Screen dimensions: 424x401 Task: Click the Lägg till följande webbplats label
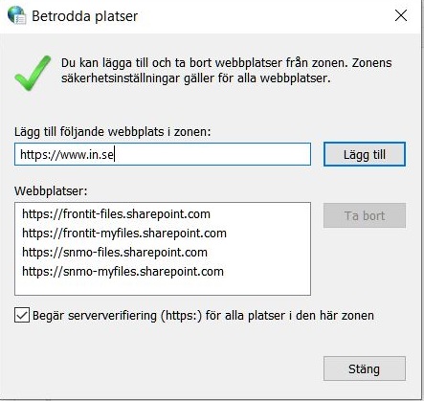tap(113, 131)
